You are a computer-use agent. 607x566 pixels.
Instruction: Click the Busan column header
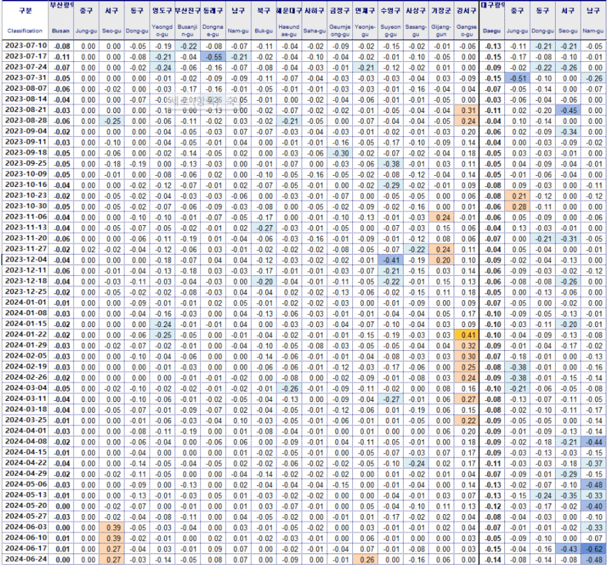click(x=61, y=20)
